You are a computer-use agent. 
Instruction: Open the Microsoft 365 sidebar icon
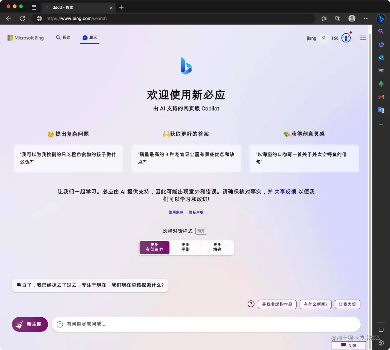tap(381, 45)
